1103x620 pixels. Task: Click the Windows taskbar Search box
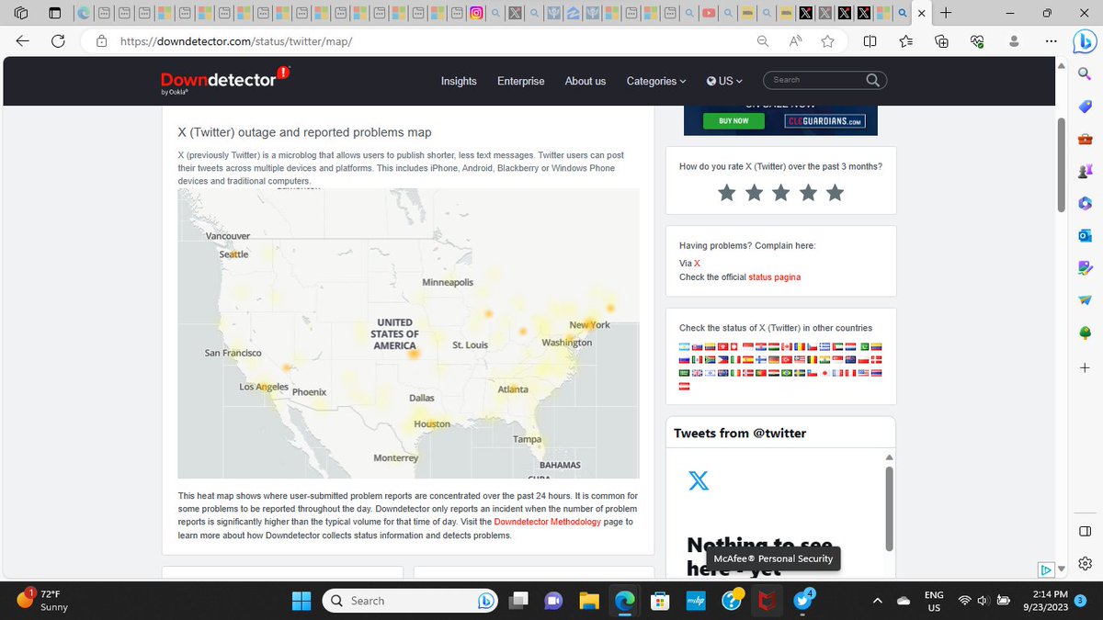[x=411, y=601]
